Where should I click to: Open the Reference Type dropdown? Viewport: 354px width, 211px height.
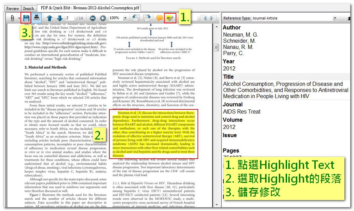(x=335, y=18)
